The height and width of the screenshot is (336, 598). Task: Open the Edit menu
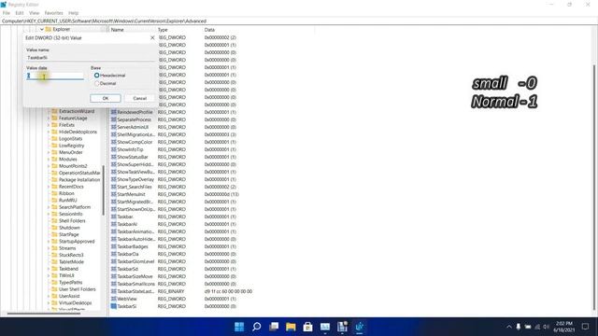20,13
